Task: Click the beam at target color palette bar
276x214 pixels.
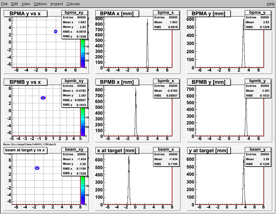Action: (83, 190)
